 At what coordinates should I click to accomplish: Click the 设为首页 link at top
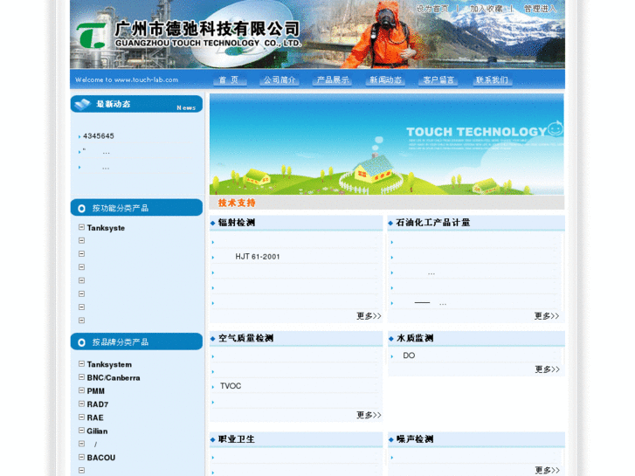(431, 9)
